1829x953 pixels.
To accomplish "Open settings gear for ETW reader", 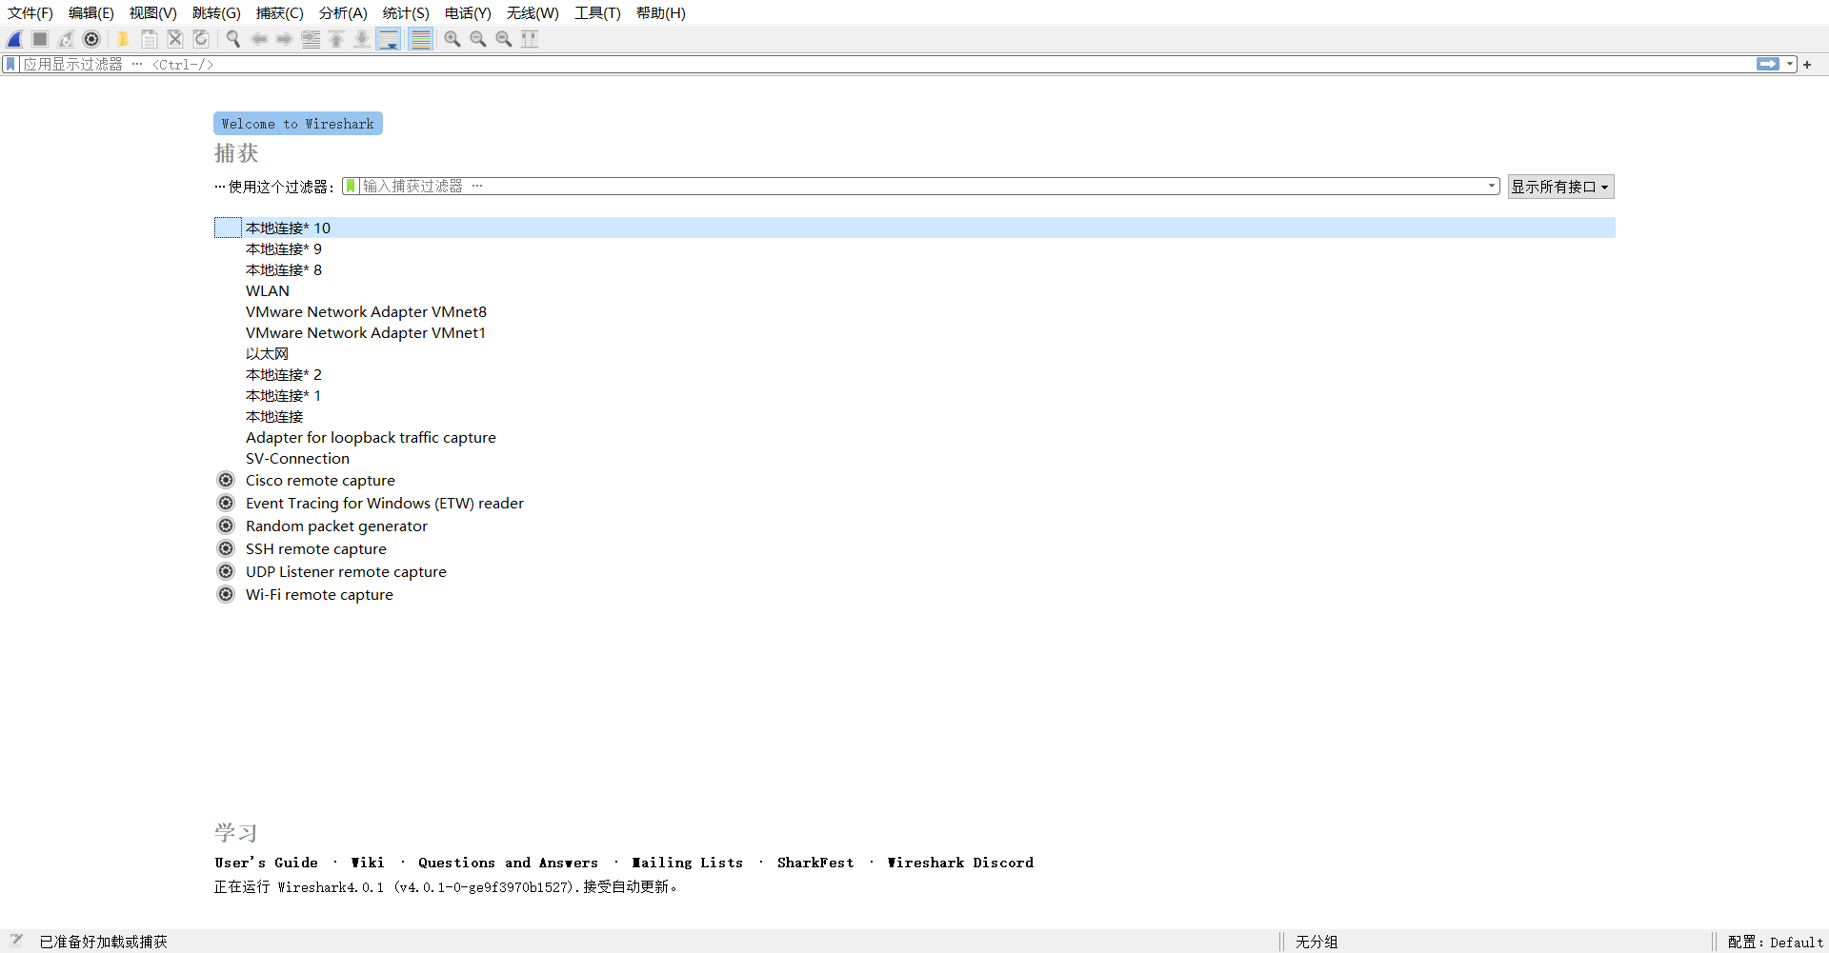I will tap(226, 503).
